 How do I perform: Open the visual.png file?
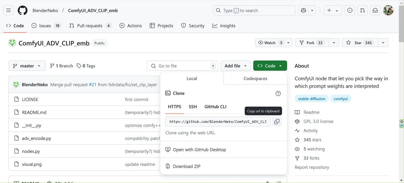click(x=32, y=164)
